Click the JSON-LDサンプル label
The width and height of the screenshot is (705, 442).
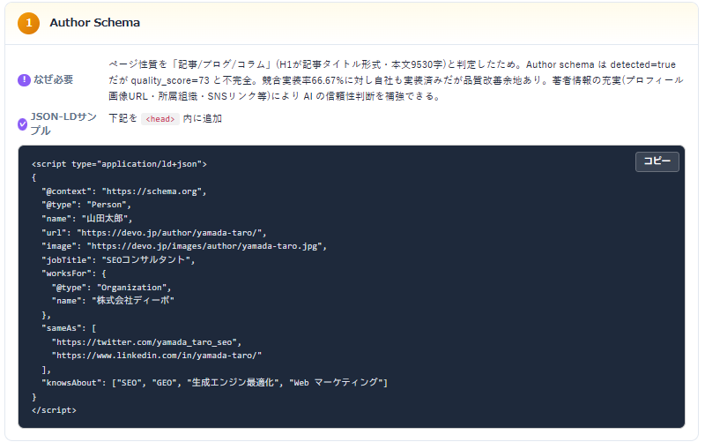click(x=63, y=124)
